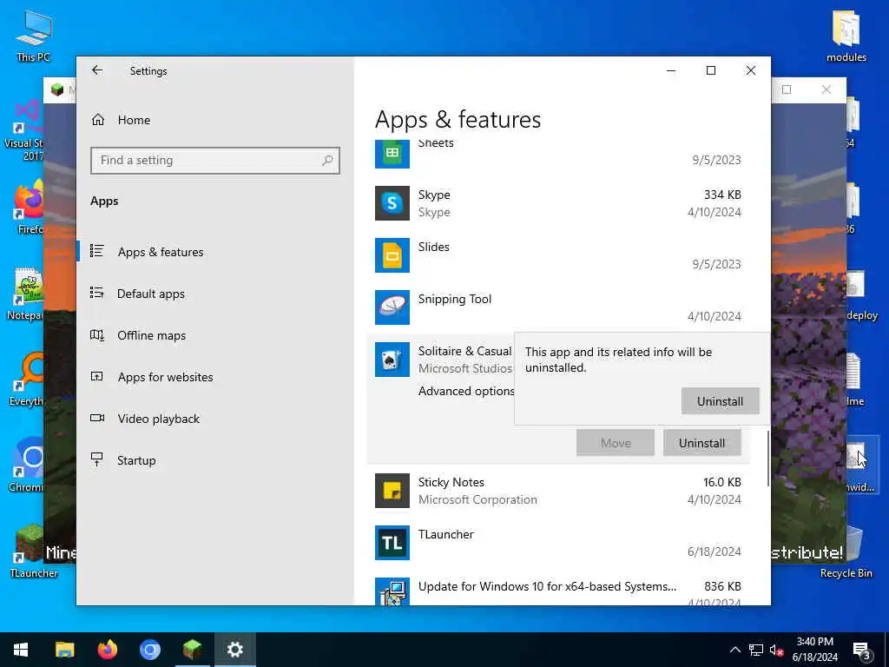
Task: Select Update for Windows 10 entry text
Action: click(547, 586)
